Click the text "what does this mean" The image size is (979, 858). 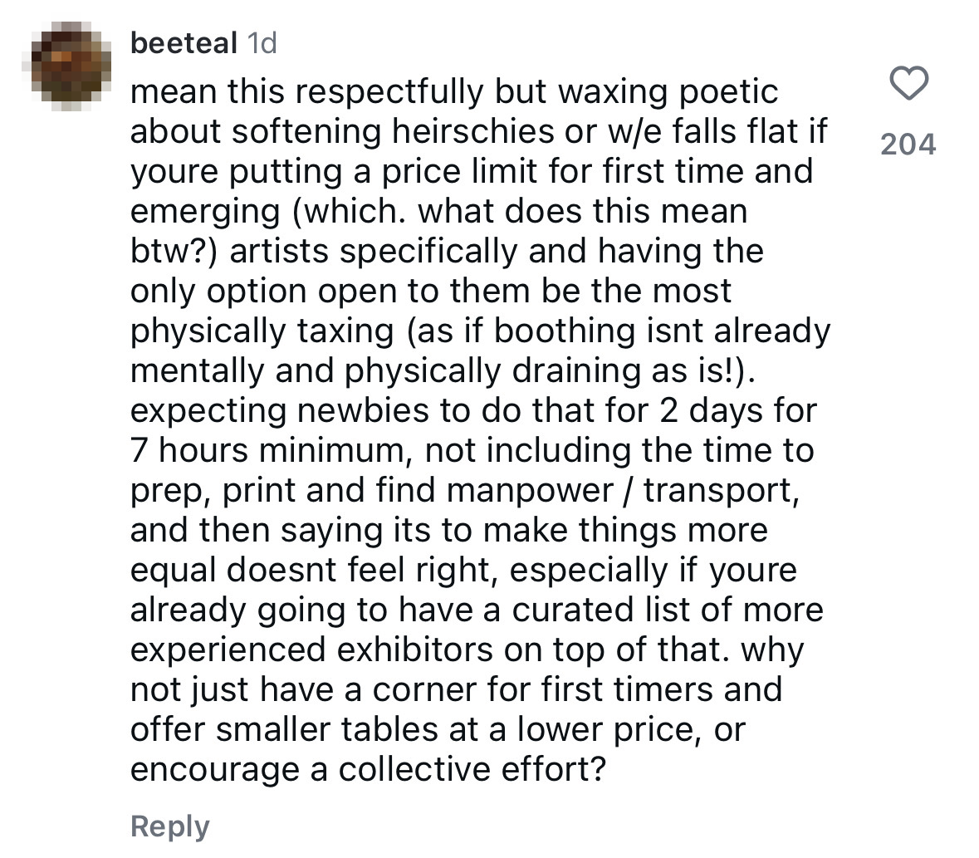[x=583, y=211]
